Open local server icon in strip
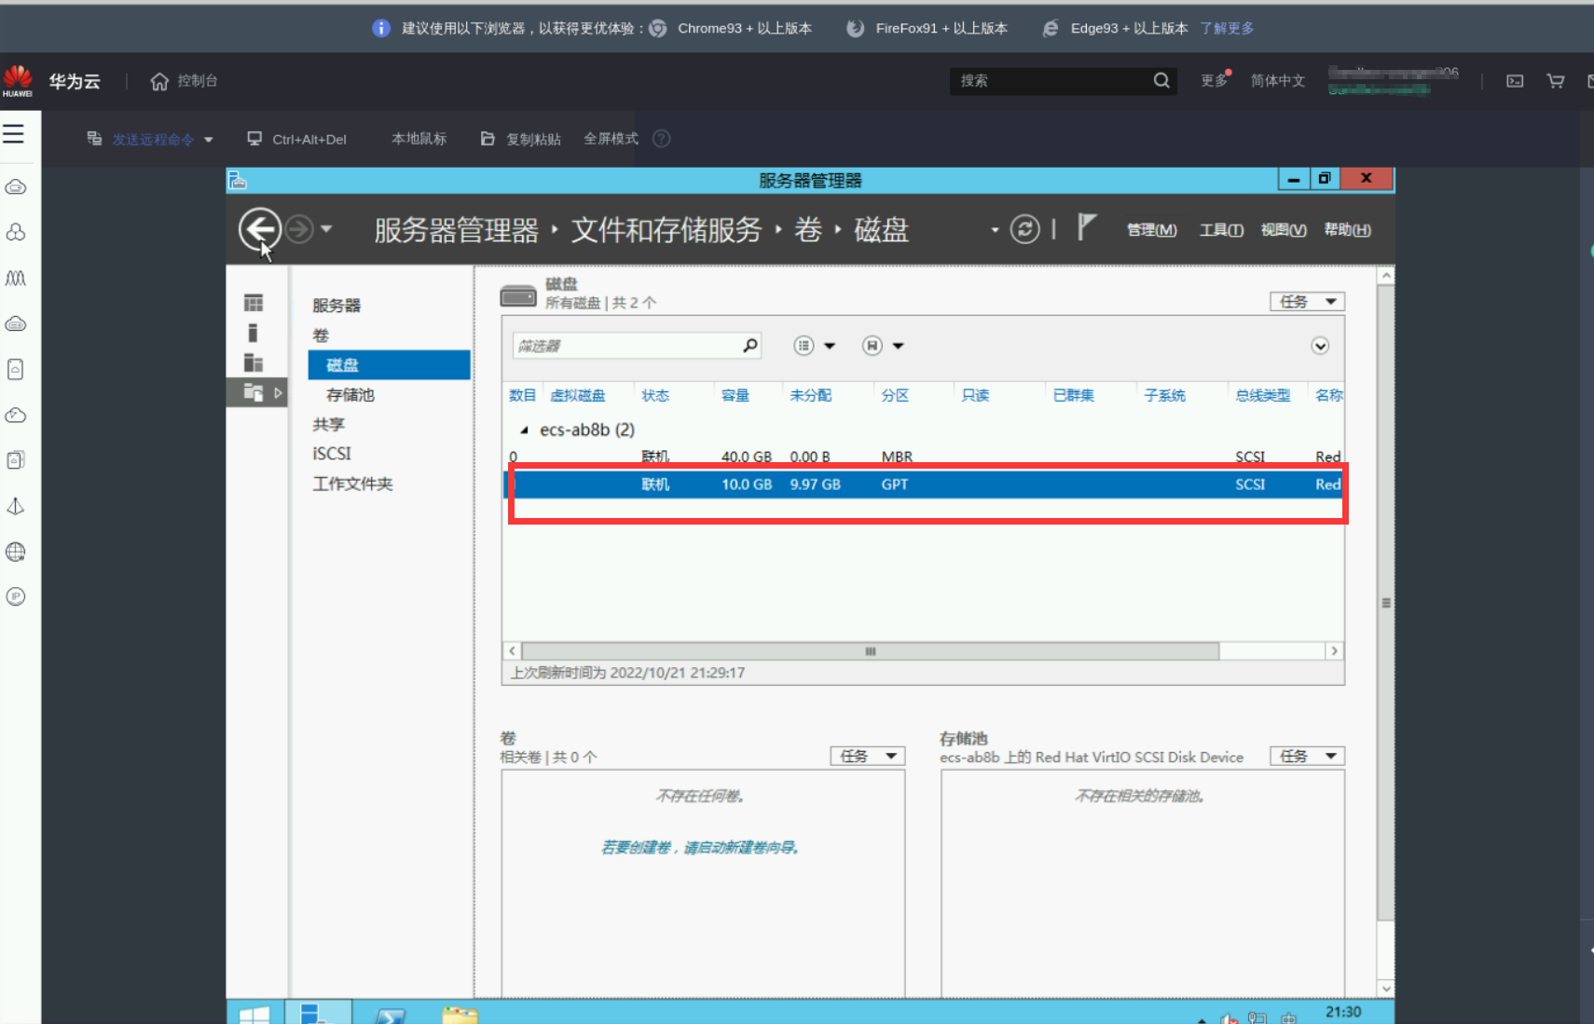Image resolution: width=1594 pixels, height=1024 pixels. (x=253, y=333)
